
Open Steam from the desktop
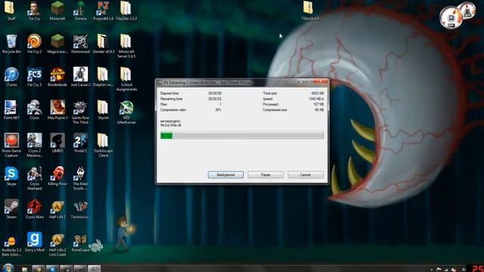[x=11, y=209]
